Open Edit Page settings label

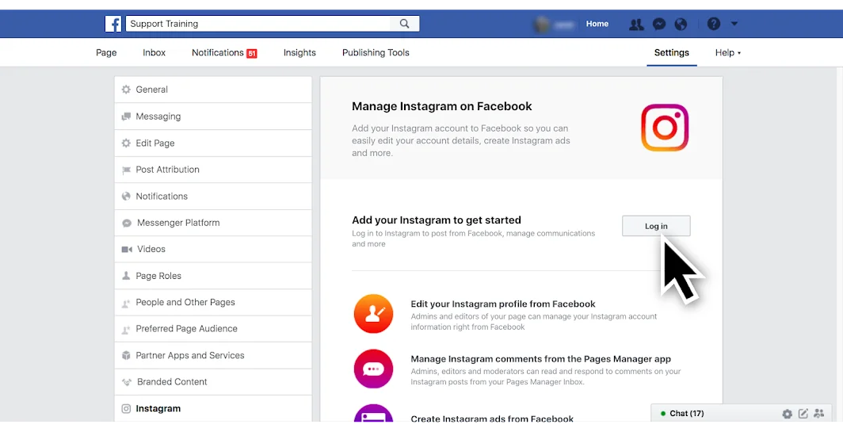tap(154, 143)
